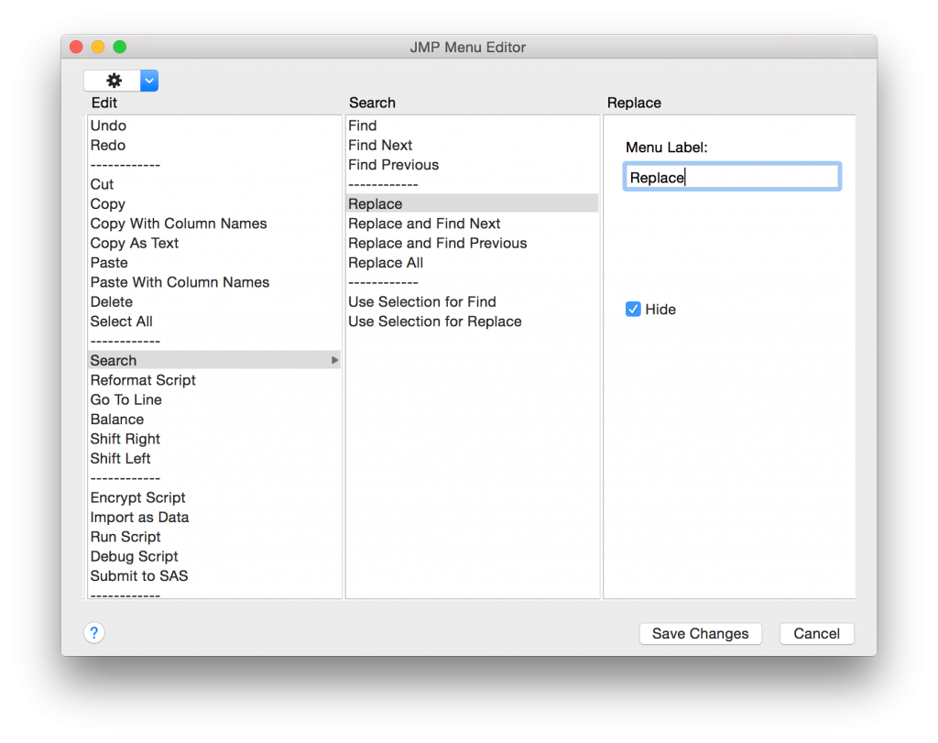Click the help question mark icon
Screen dimensions: 938x743
click(x=94, y=633)
